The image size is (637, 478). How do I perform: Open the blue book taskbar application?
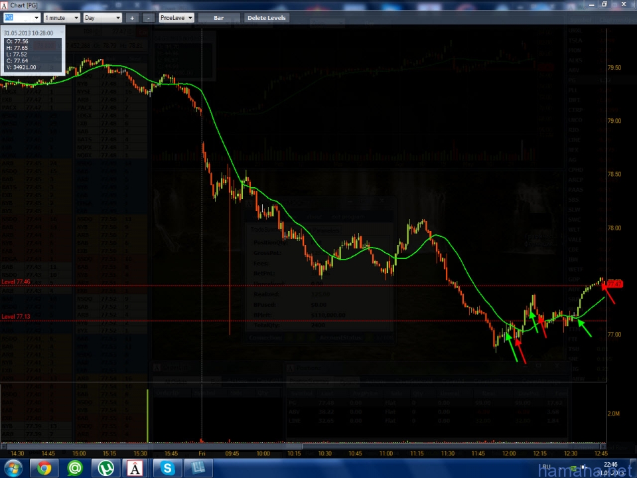coord(198,468)
